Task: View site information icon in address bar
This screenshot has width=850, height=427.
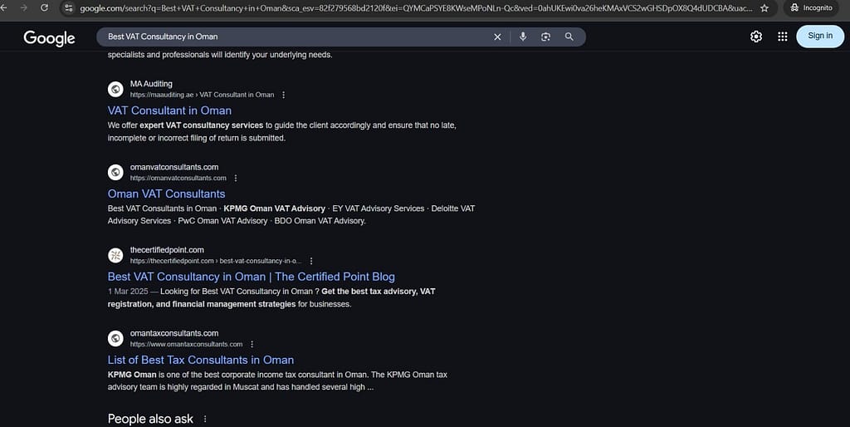Action: point(68,8)
